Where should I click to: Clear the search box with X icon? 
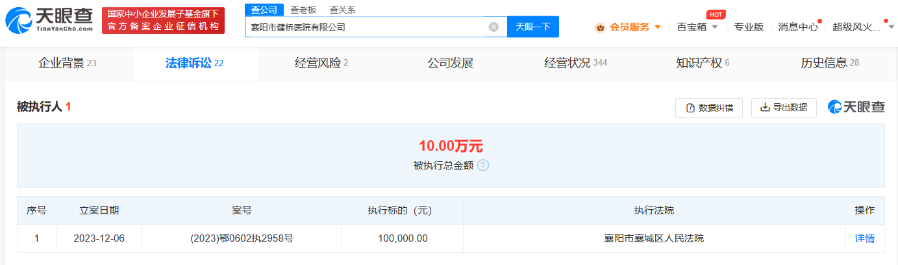493,27
